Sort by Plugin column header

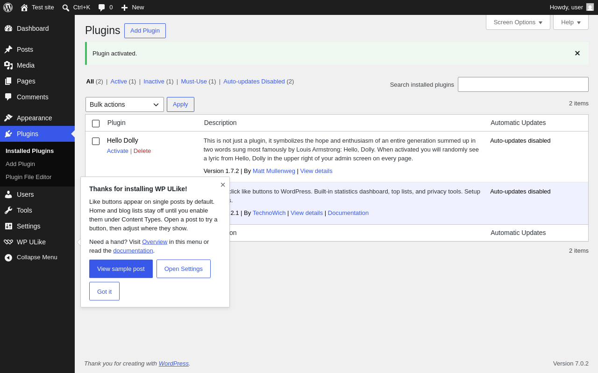(116, 123)
